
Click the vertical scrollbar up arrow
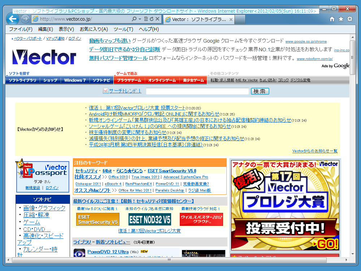click(x=352, y=37)
